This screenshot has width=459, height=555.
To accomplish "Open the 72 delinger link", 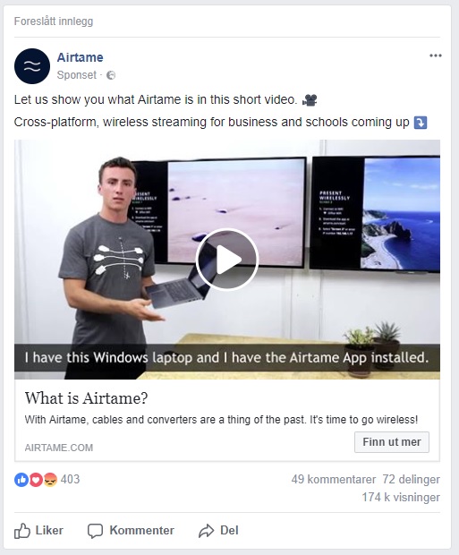I will [412, 479].
